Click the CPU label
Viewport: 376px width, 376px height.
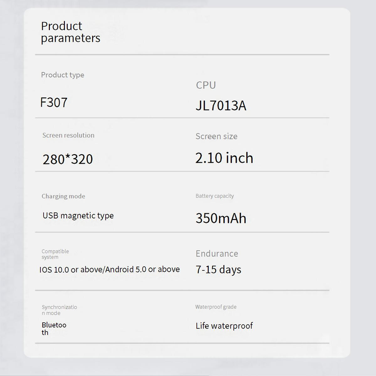[x=206, y=85]
